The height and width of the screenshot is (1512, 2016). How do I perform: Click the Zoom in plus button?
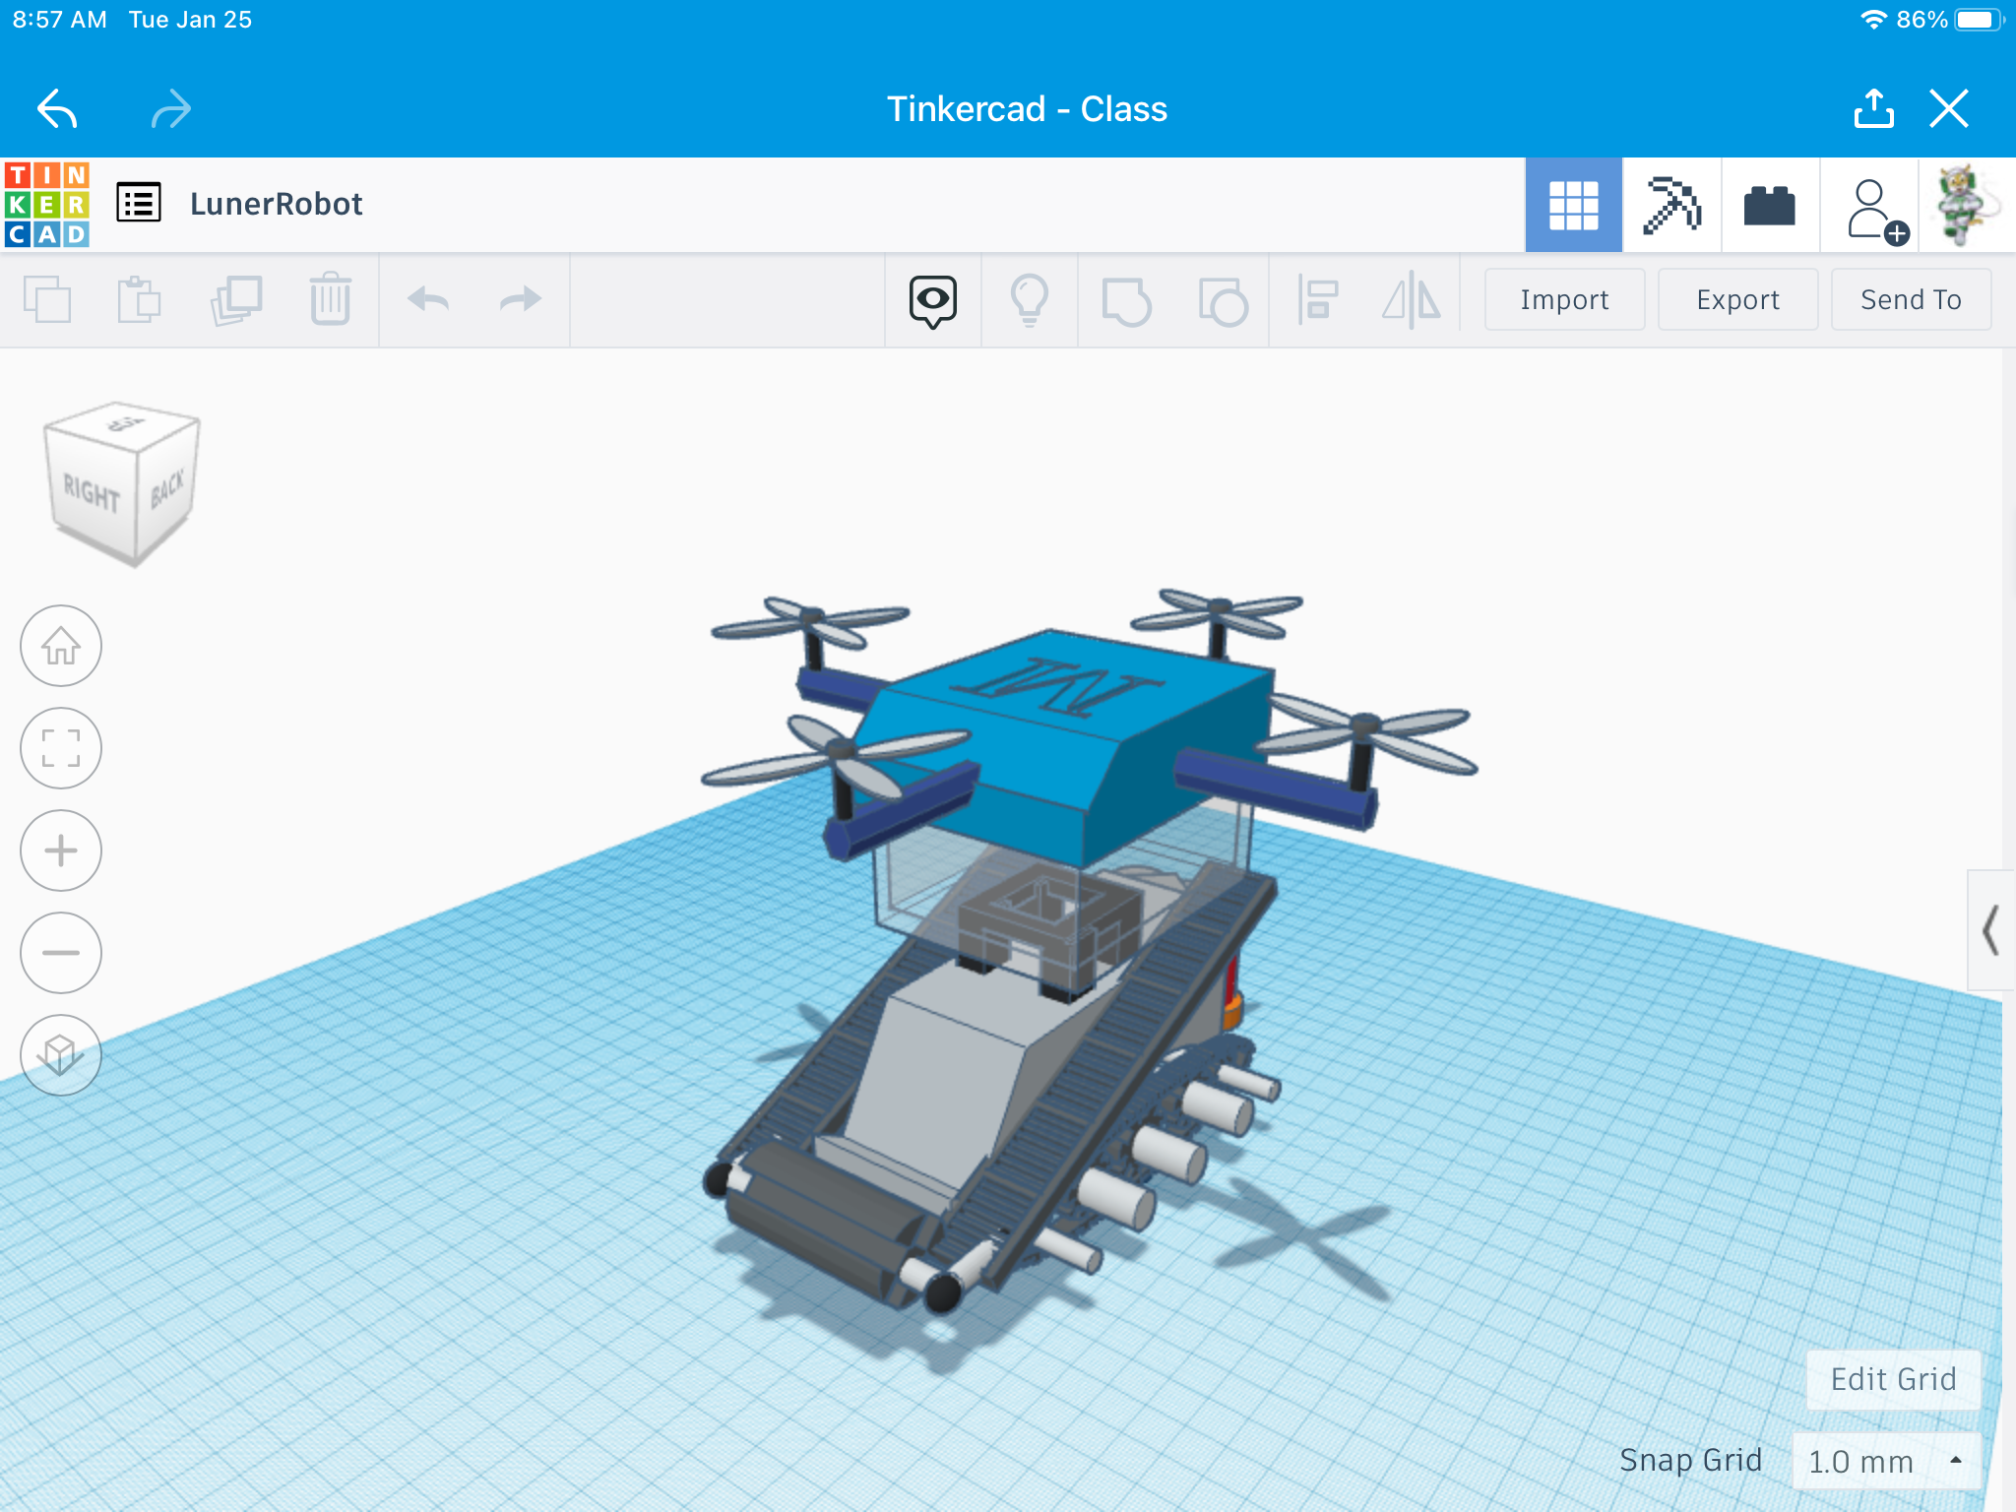[x=61, y=850]
